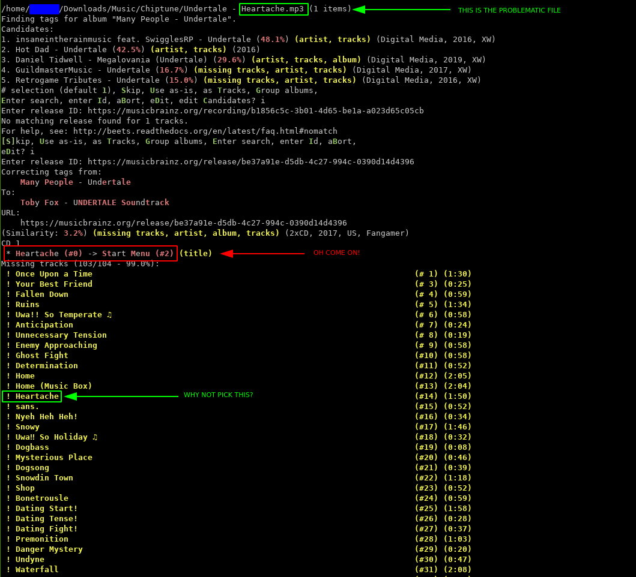Screen dimensions: 636x577
Task: Click the missing track 'Danger Mystery'
Action: [x=49, y=549]
